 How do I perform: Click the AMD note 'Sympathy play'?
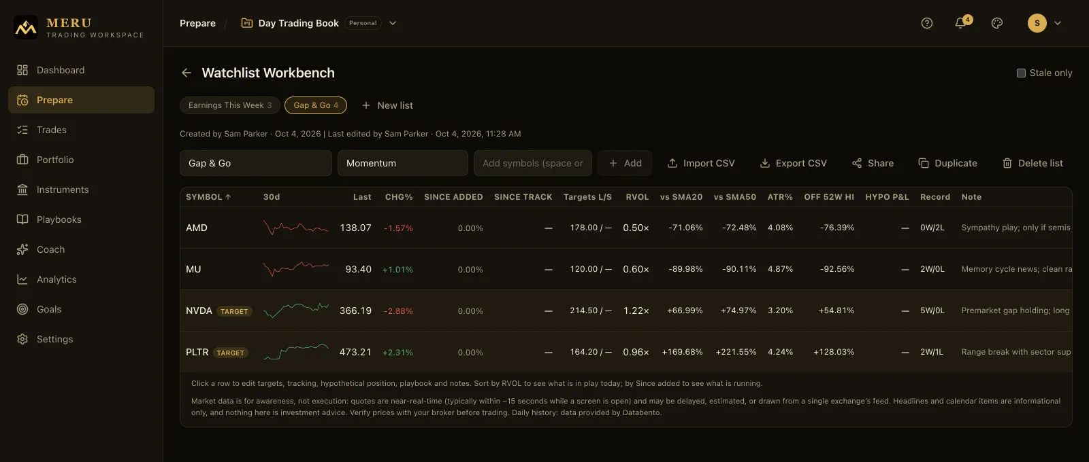coord(1016,228)
